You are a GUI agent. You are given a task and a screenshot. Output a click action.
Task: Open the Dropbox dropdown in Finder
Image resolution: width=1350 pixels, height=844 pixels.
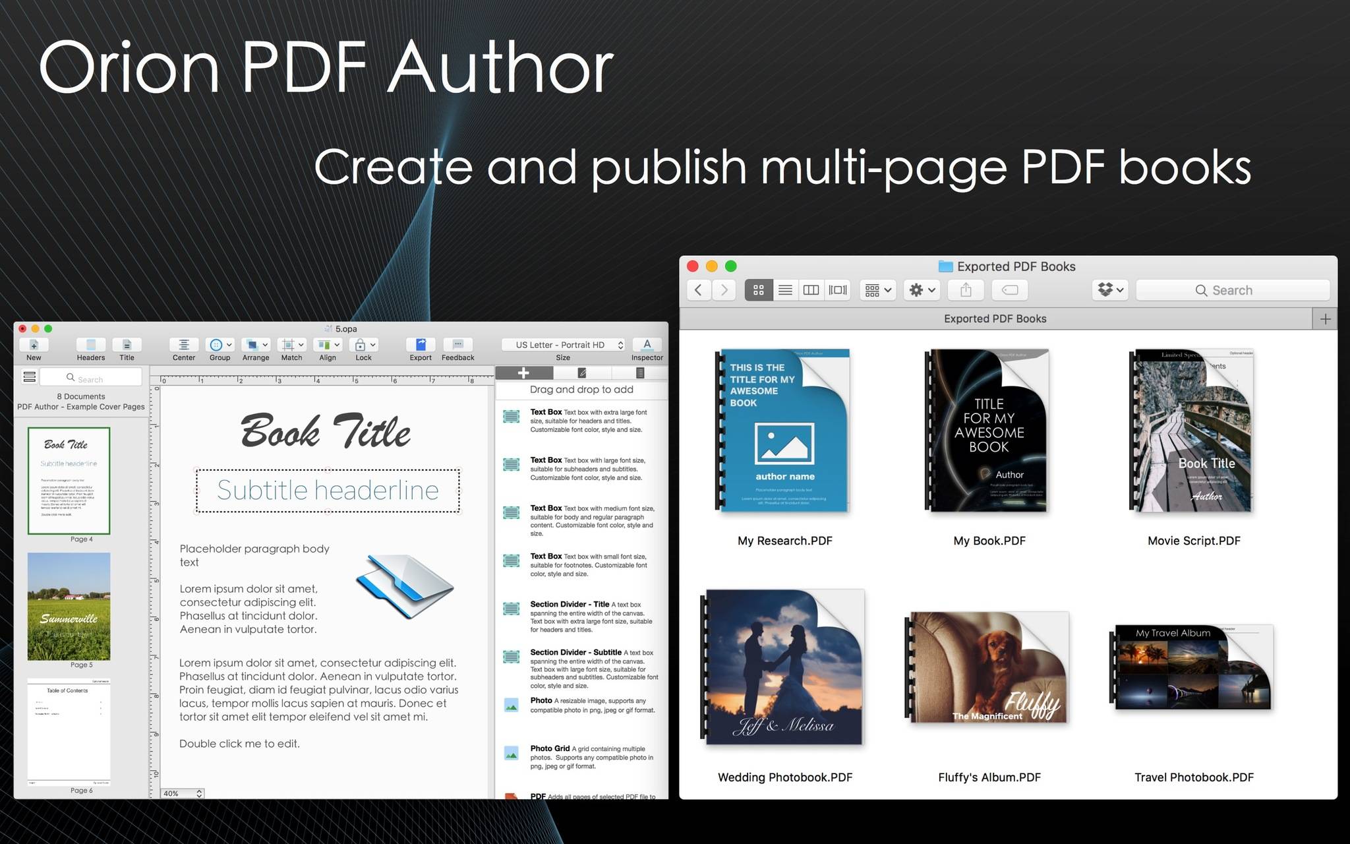coord(1111,290)
